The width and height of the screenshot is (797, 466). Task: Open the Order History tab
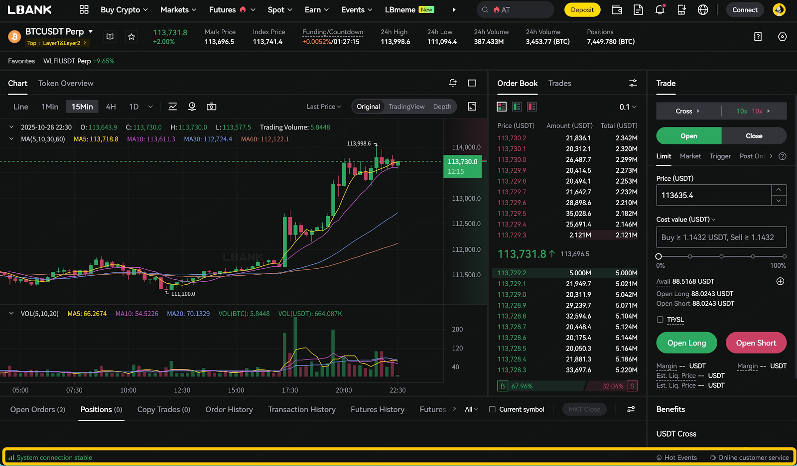click(x=229, y=409)
